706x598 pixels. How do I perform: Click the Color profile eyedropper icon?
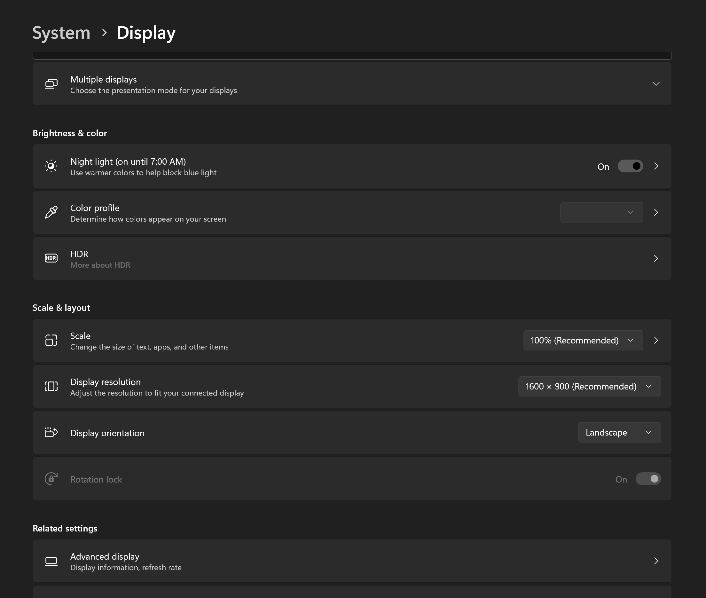pos(51,213)
